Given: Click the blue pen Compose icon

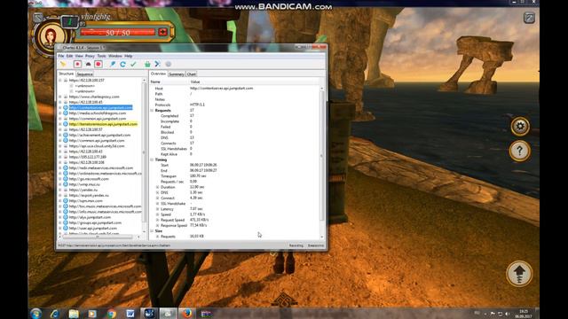Looking at the screenshot, I should pos(113,64).
